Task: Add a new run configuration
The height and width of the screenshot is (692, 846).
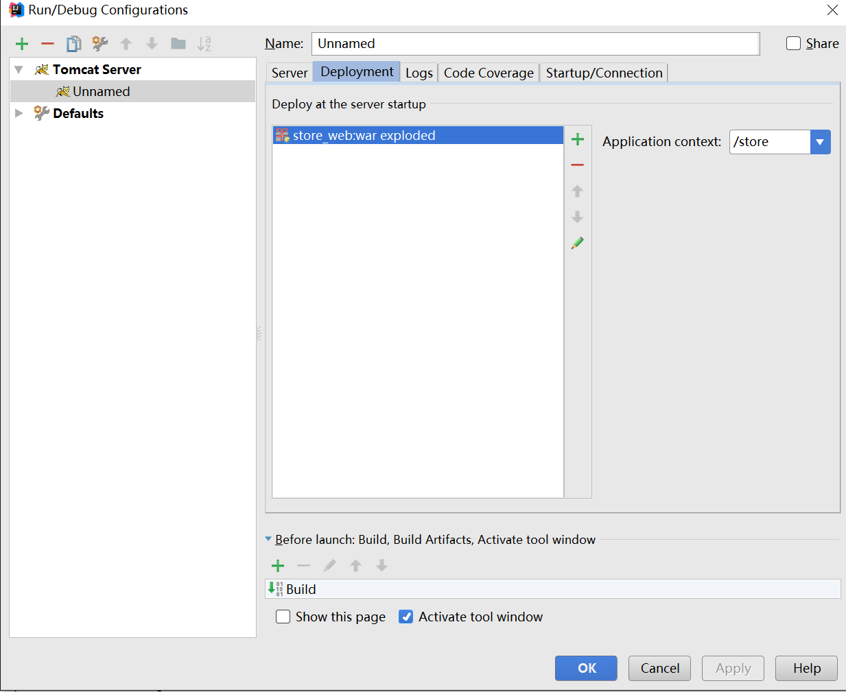Action: (22, 44)
